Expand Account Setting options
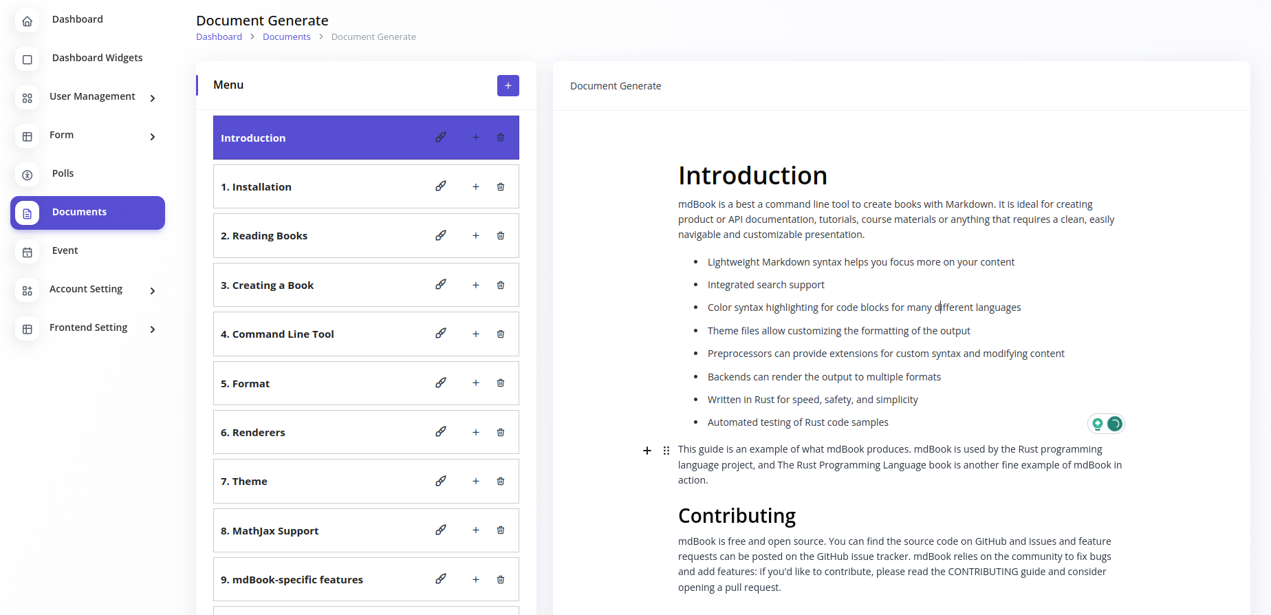The width and height of the screenshot is (1271, 615). (x=153, y=291)
